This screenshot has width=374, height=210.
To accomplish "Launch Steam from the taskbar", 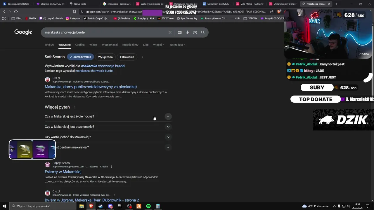I will 101,206.
